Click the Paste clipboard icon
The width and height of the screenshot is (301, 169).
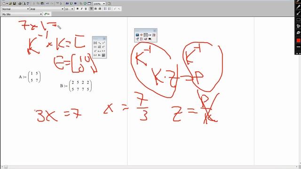pos(42,3)
